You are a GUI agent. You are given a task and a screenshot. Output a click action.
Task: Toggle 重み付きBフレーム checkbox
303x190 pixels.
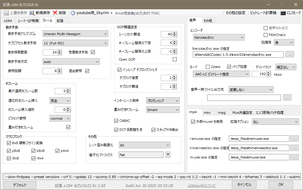click(68, 127)
